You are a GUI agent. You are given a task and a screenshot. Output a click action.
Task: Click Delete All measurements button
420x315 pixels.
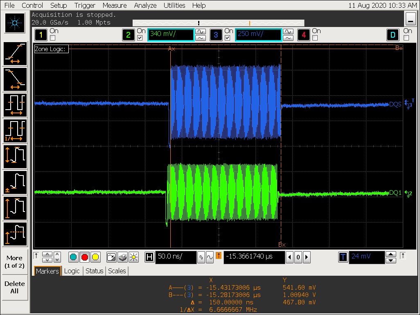[x=14, y=288]
